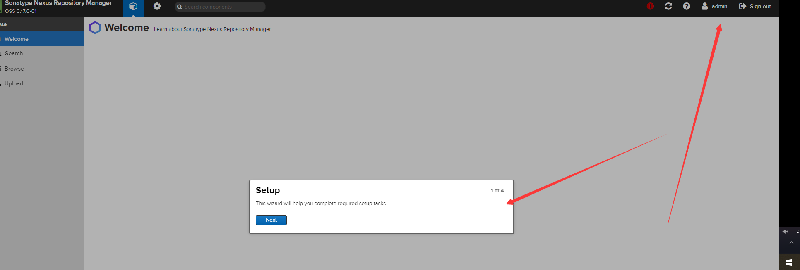Open the Help question mark icon
Image resolution: width=800 pixels, height=270 pixels.
click(687, 6)
